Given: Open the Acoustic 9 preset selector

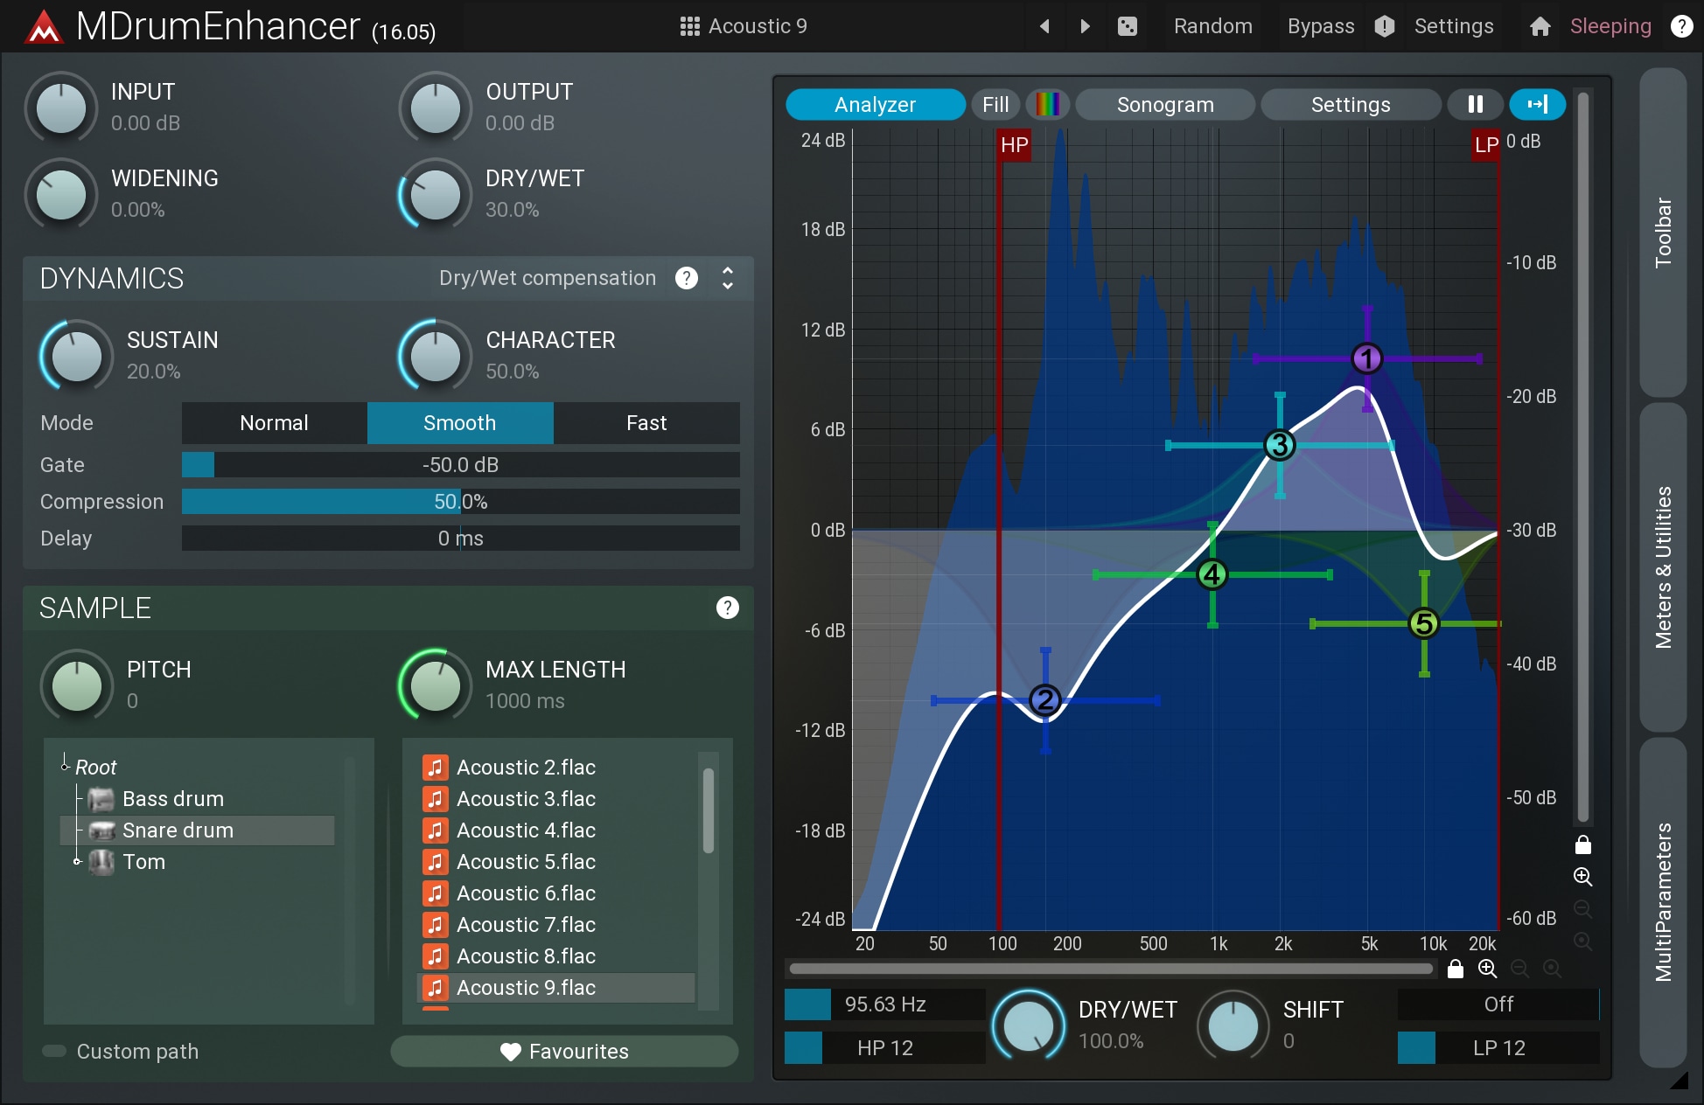Looking at the screenshot, I should [744, 26].
